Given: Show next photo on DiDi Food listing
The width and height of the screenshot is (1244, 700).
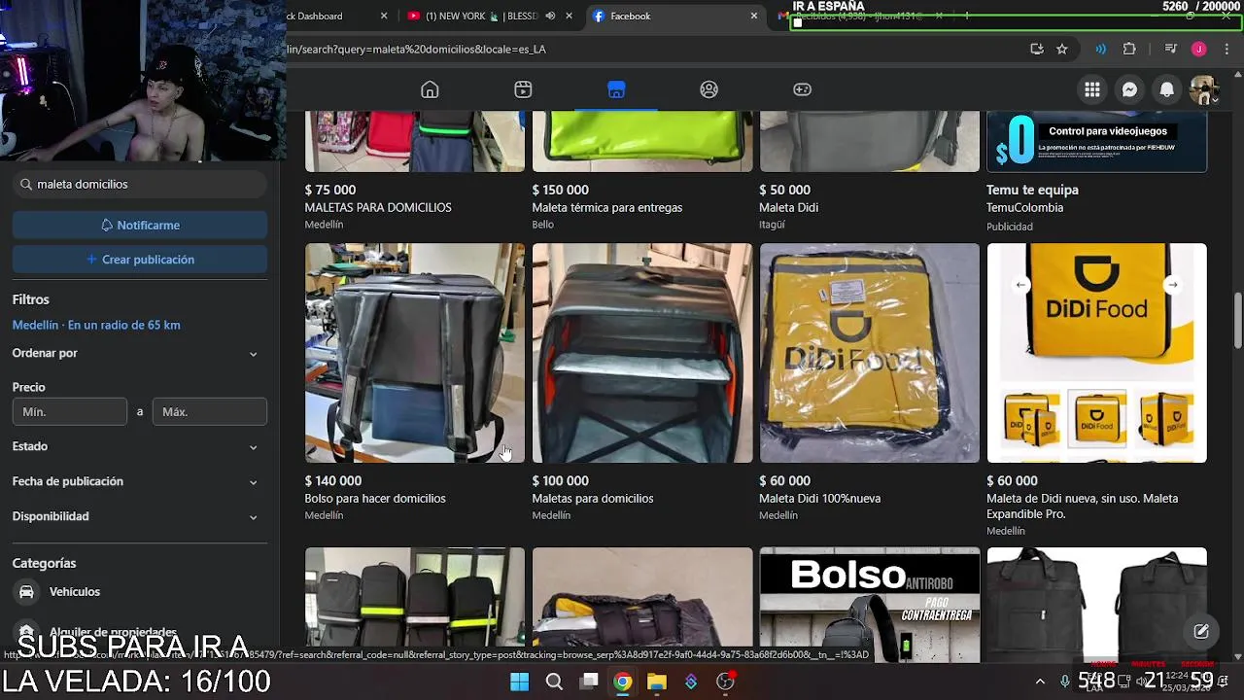Looking at the screenshot, I should coord(1172,285).
